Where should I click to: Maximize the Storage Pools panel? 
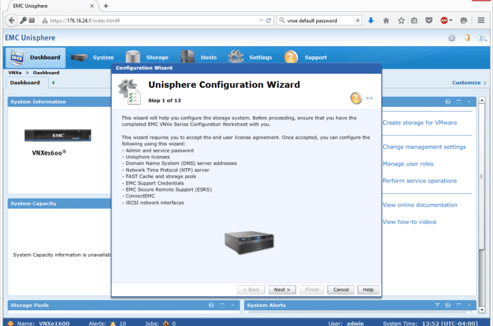[x=222, y=305]
